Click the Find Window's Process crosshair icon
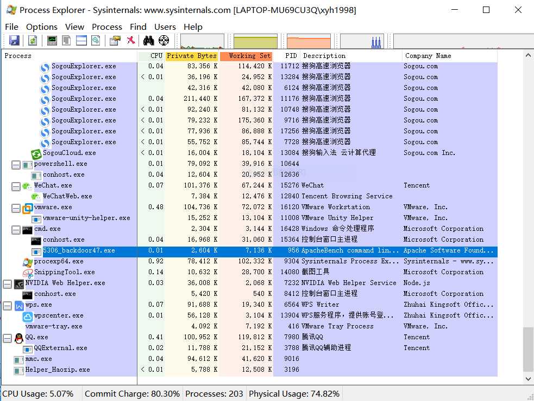Viewport: 534px width, 401px height. click(164, 41)
